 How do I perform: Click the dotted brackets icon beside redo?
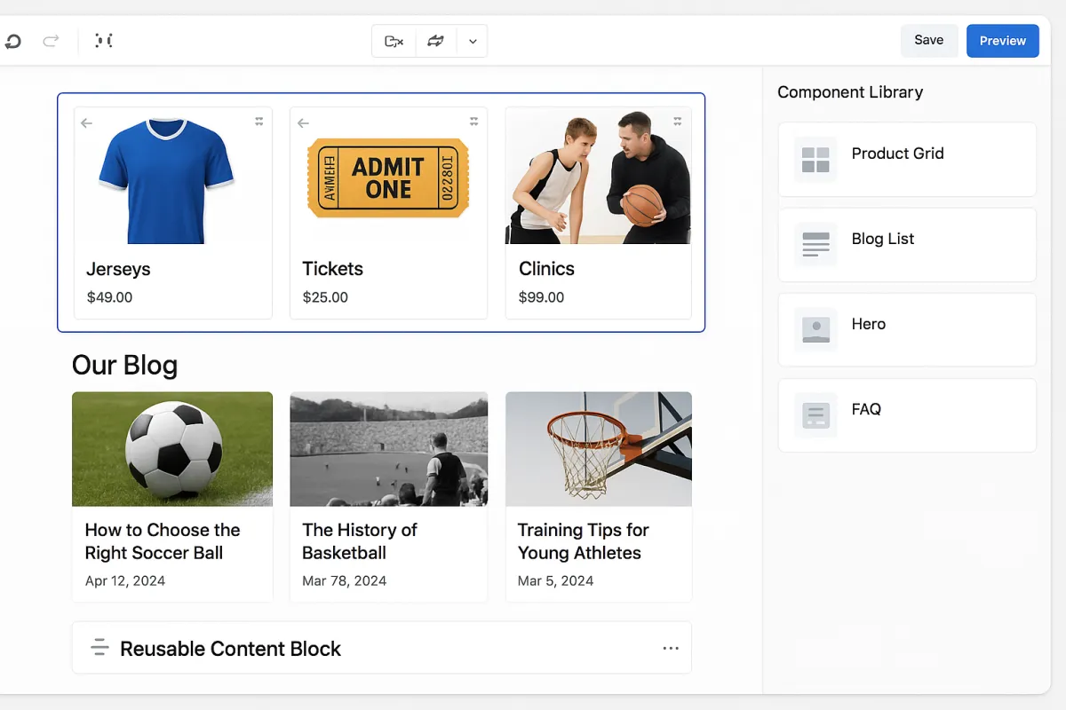pos(104,41)
